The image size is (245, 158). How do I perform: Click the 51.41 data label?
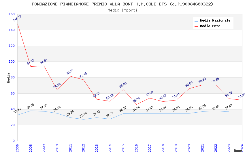tap(176, 96)
